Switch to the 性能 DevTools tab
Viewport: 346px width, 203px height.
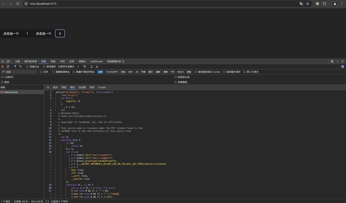[53, 61]
